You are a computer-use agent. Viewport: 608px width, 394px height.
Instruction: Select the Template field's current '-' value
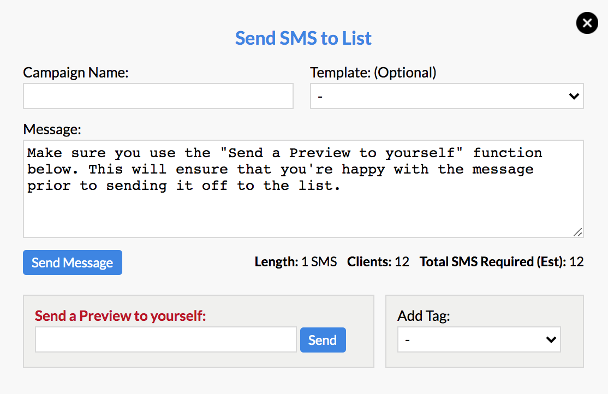pyautogui.click(x=320, y=97)
